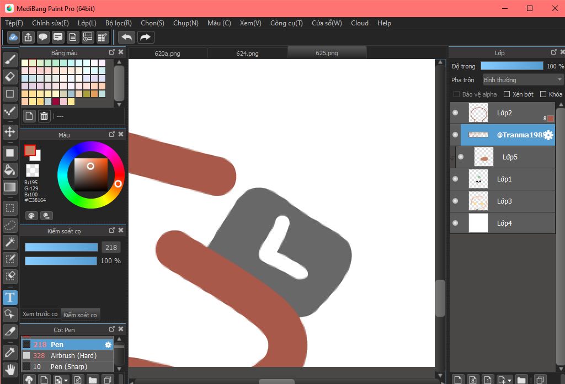Add new color to palette
The width and height of the screenshot is (565, 384).
[x=29, y=116]
